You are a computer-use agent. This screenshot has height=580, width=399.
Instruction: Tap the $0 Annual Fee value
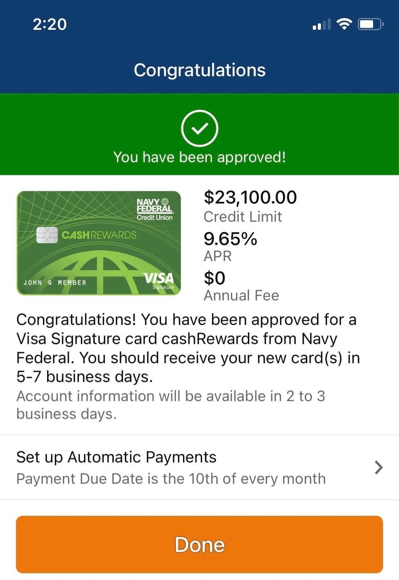click(x=214, y=278)
